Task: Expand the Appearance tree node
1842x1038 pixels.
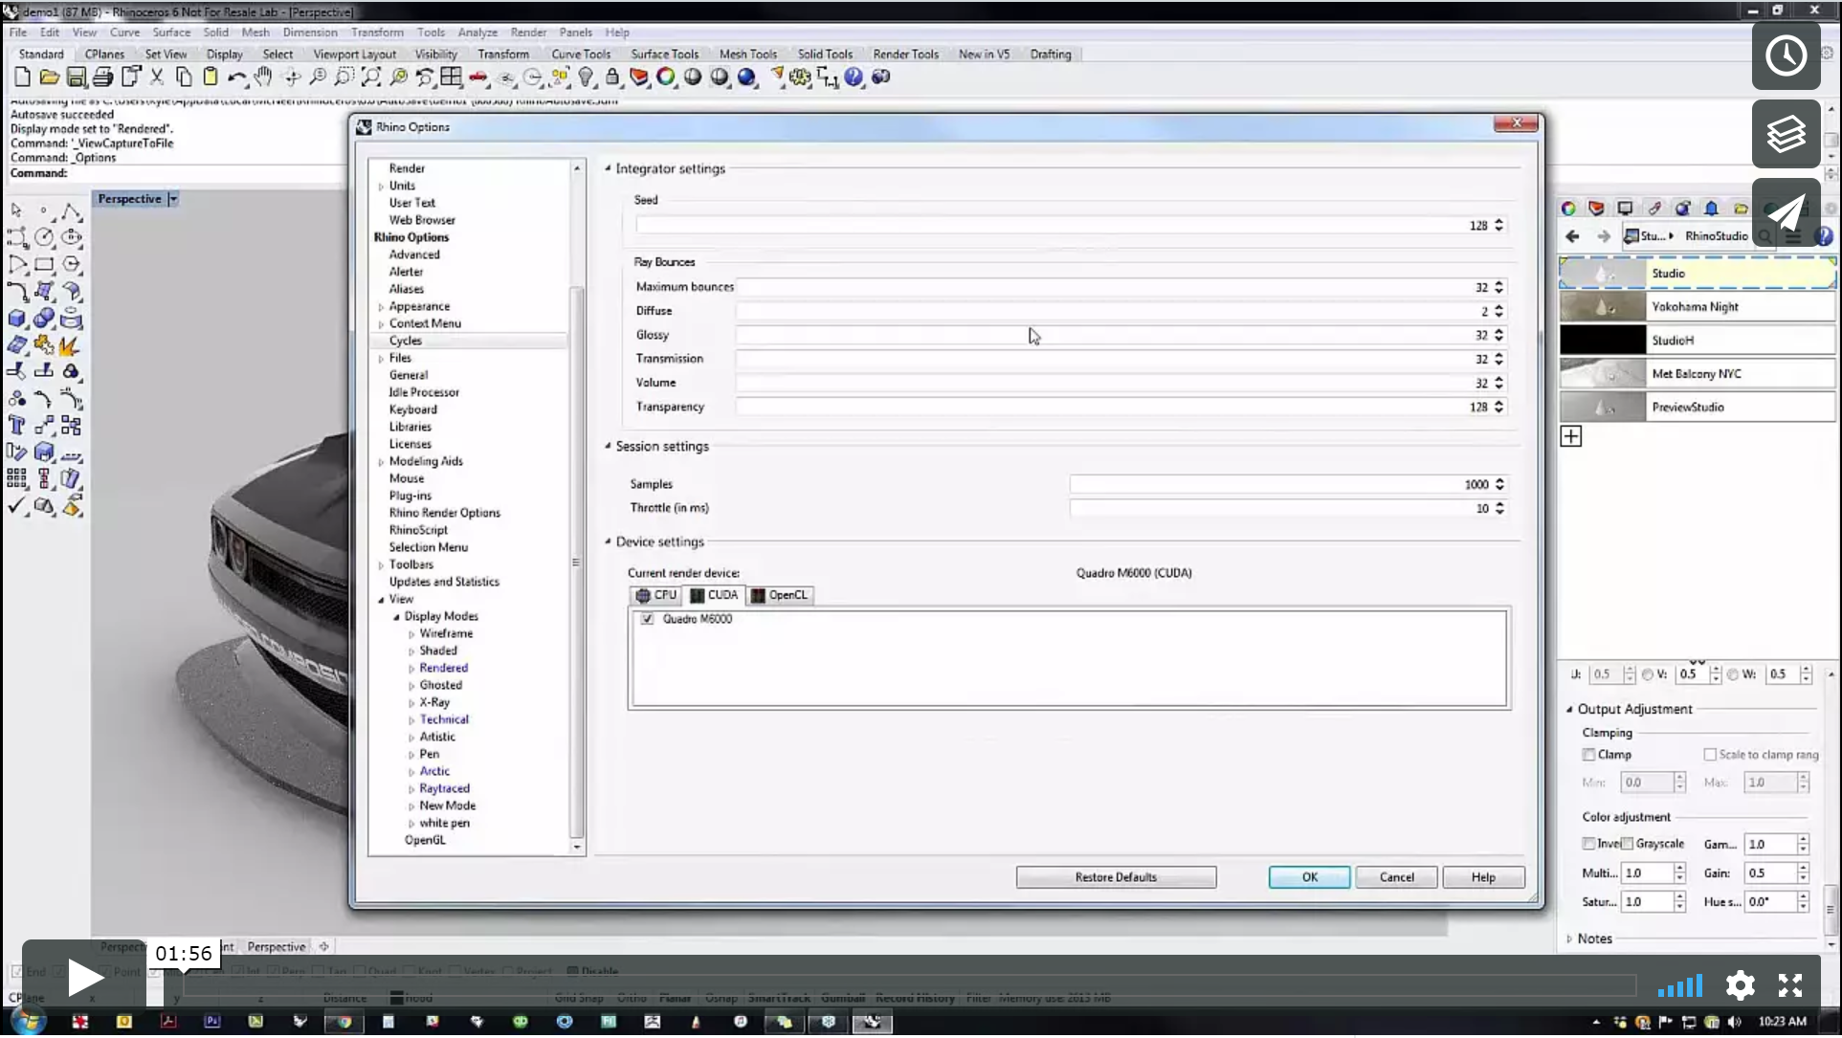Action: coord(381,307)
